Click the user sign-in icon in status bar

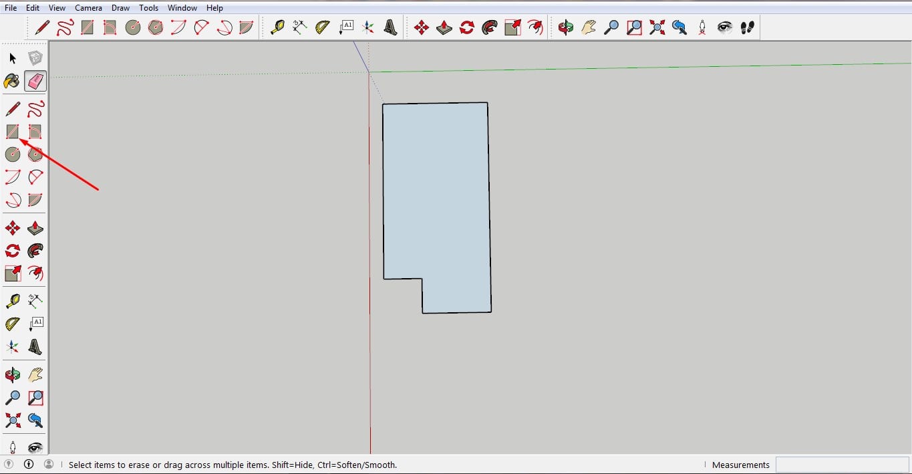coord(49,464)
